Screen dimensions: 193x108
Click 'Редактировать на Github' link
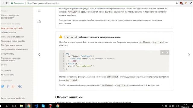[13, 98]
